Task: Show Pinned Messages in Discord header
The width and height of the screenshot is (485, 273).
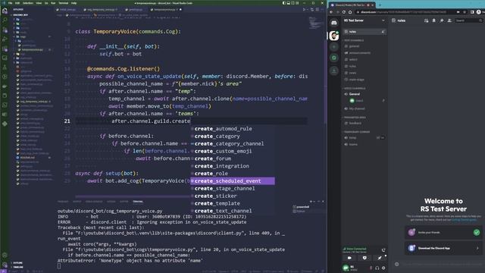Action: (x=442, y=20)
